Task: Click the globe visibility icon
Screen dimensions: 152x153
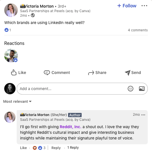Action: [33, 16]
